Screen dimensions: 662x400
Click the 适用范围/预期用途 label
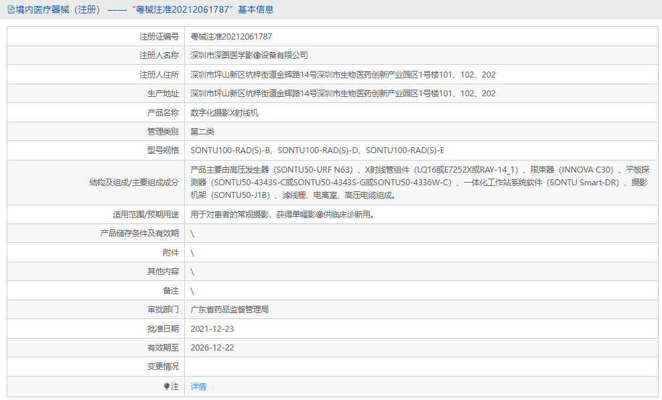(145, 215)
